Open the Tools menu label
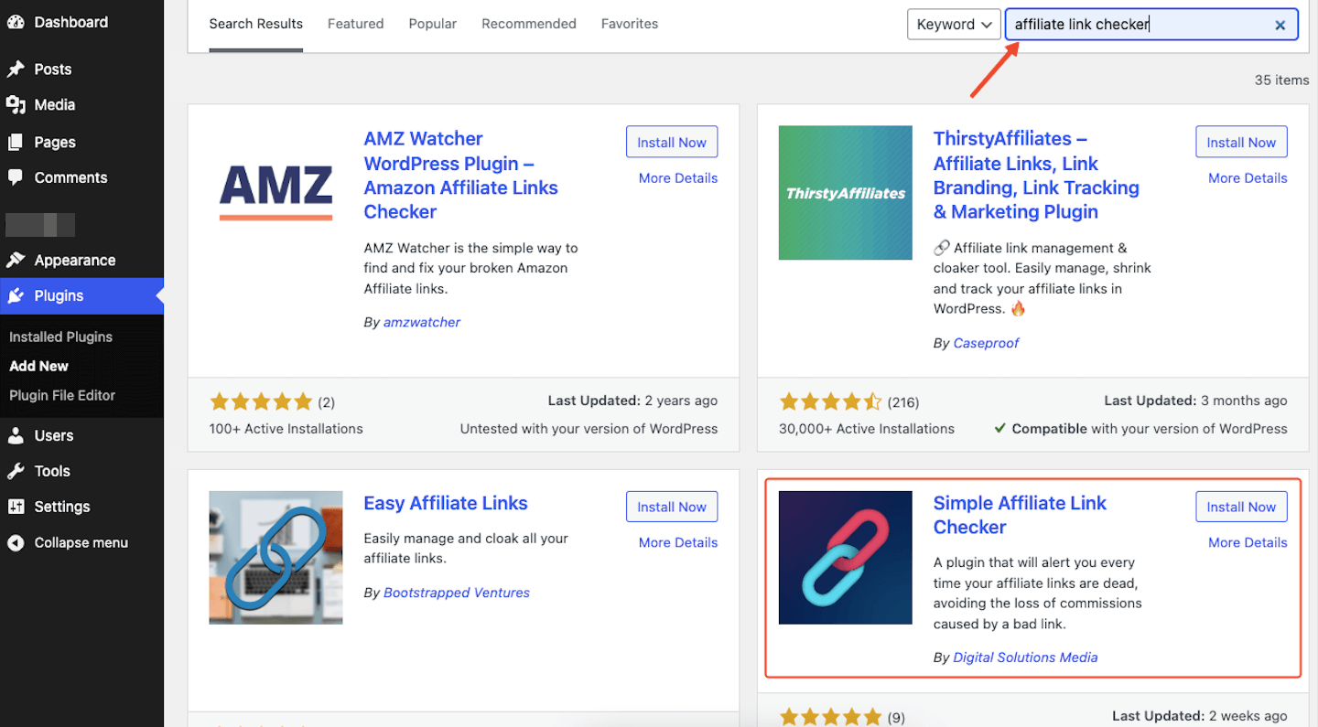 [52, 471]
